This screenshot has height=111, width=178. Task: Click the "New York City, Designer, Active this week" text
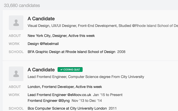tap(61, 36)
